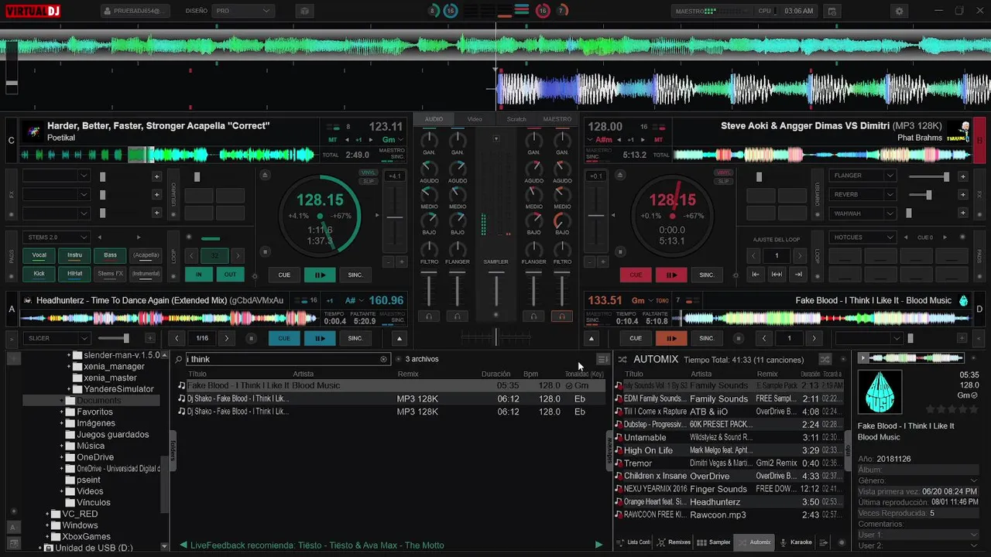Halve the loop length on deck C
Screen dimensions: 991x557
tap(192, 255)
